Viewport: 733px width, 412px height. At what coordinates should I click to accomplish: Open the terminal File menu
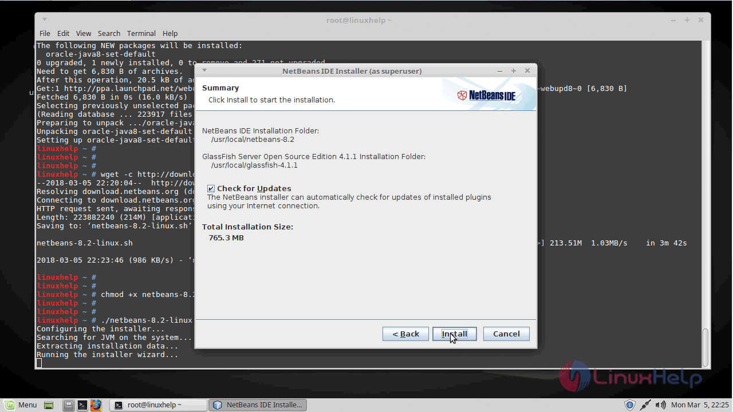[x=45, y=33]
